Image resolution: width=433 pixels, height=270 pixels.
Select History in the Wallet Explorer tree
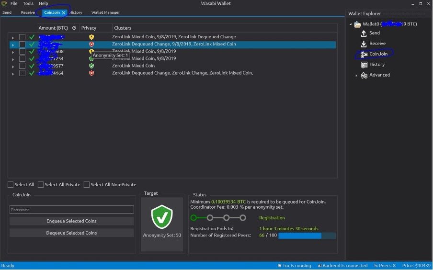376,64
